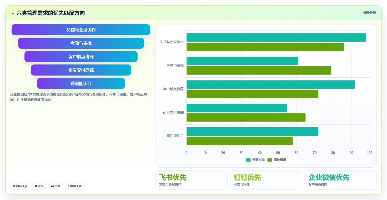
Task: Select the 文档与会议协作 funnel bar
Action: [x=81, y=30]
